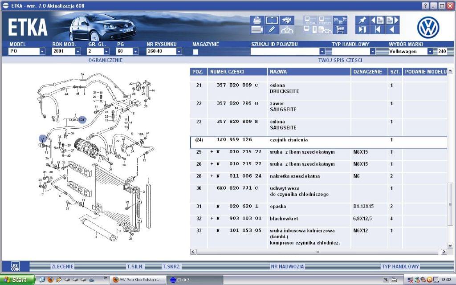Click the plain left arrow back icon
Image resolution: width=456 pixels, height=285 pixels.
point(392,29)
